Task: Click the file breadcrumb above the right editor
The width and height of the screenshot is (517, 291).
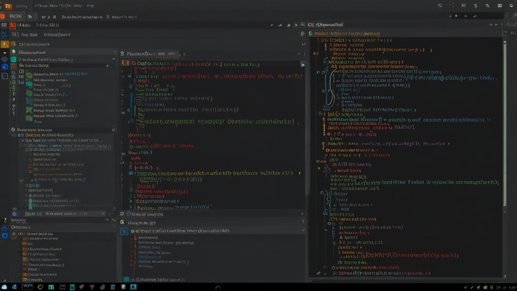Action: coord(343,34)
